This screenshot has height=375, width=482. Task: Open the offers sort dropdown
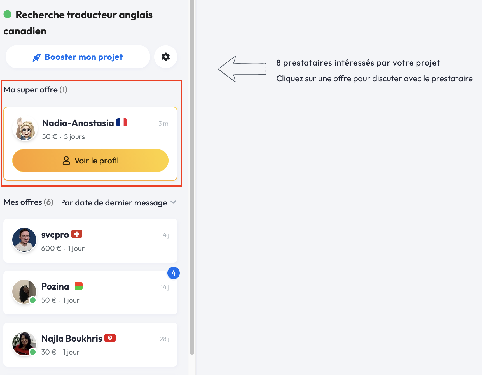[x=115, y=203]
